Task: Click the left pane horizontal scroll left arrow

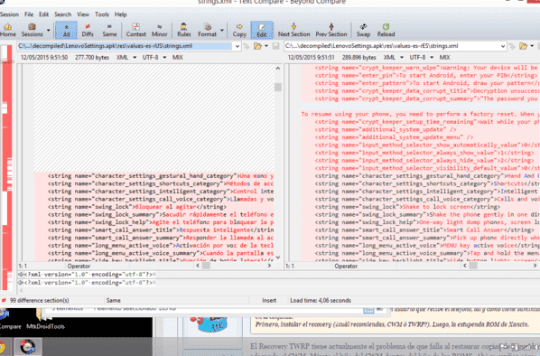Action: (198, 266)
